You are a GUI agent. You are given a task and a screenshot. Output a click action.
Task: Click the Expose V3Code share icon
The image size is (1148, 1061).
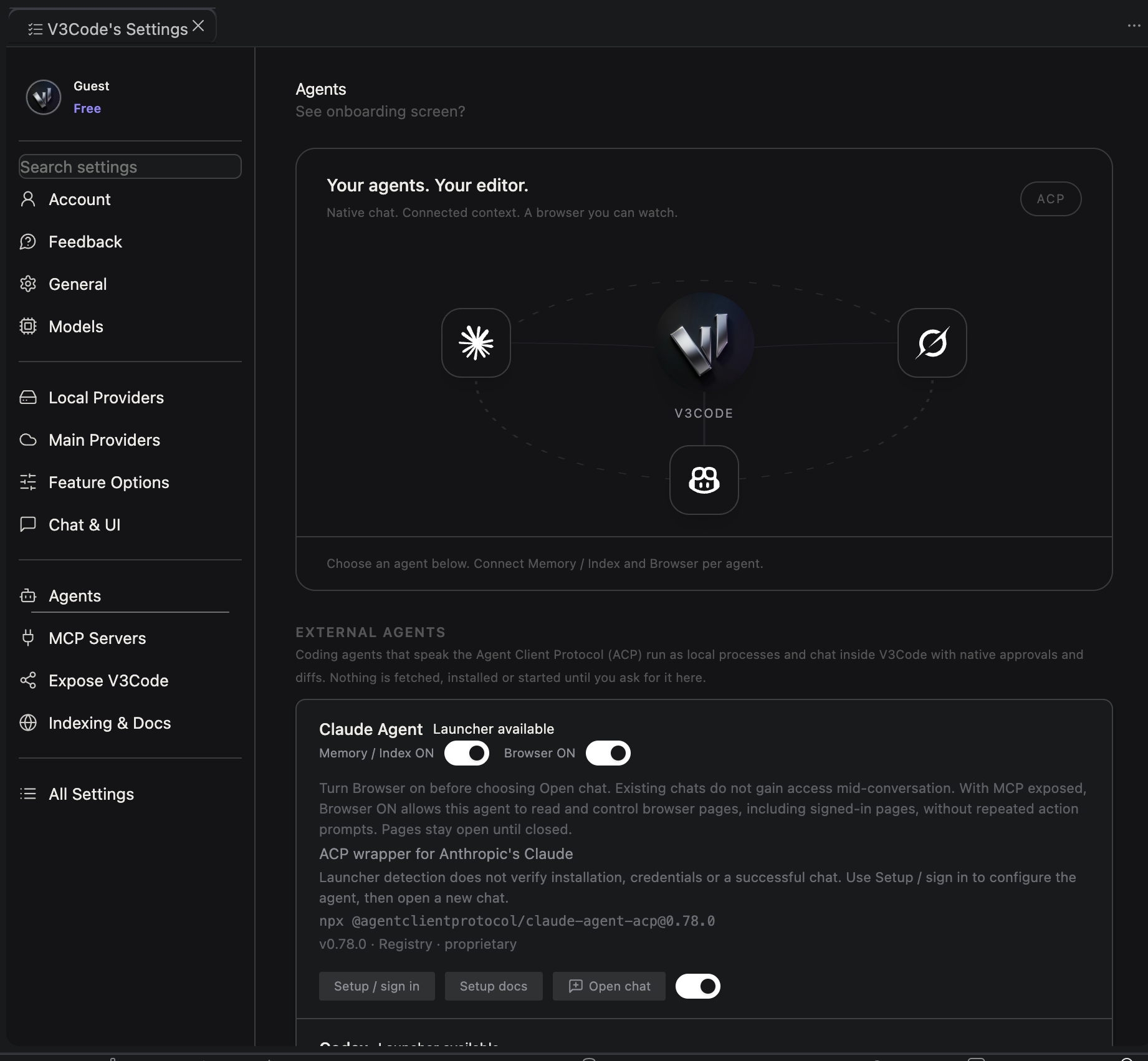(x=28, y=681)
